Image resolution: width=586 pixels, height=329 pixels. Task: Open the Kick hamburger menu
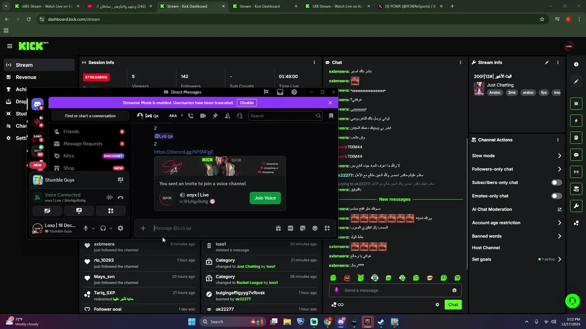(10, 46)
